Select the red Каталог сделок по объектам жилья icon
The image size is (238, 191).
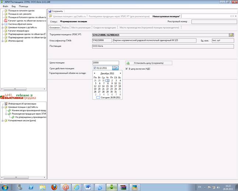(6, 21)
